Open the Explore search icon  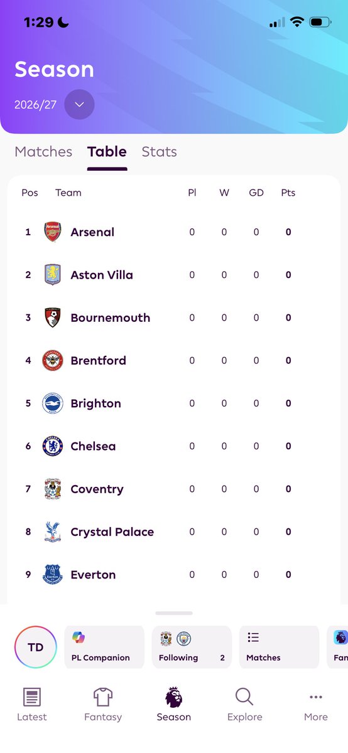[x=244, y=697]
